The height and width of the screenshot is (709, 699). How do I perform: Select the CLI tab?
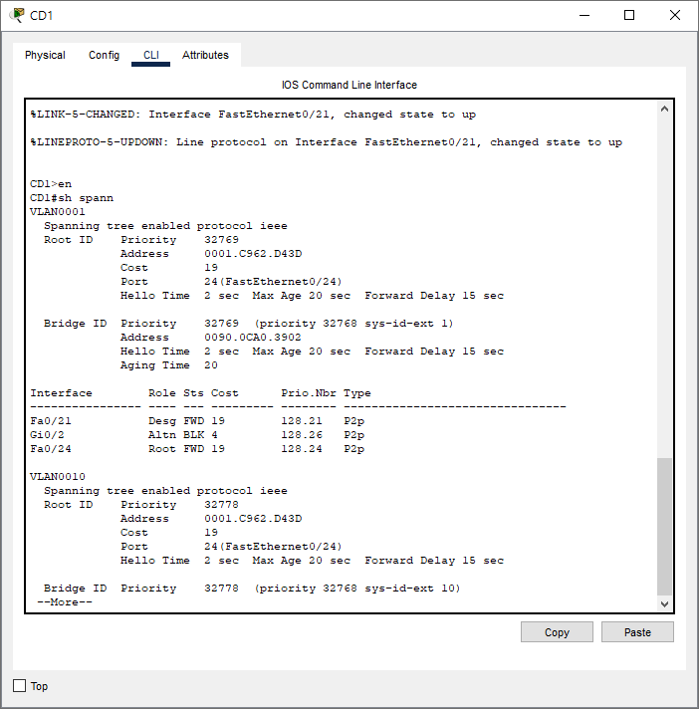[x=151, y=55]
